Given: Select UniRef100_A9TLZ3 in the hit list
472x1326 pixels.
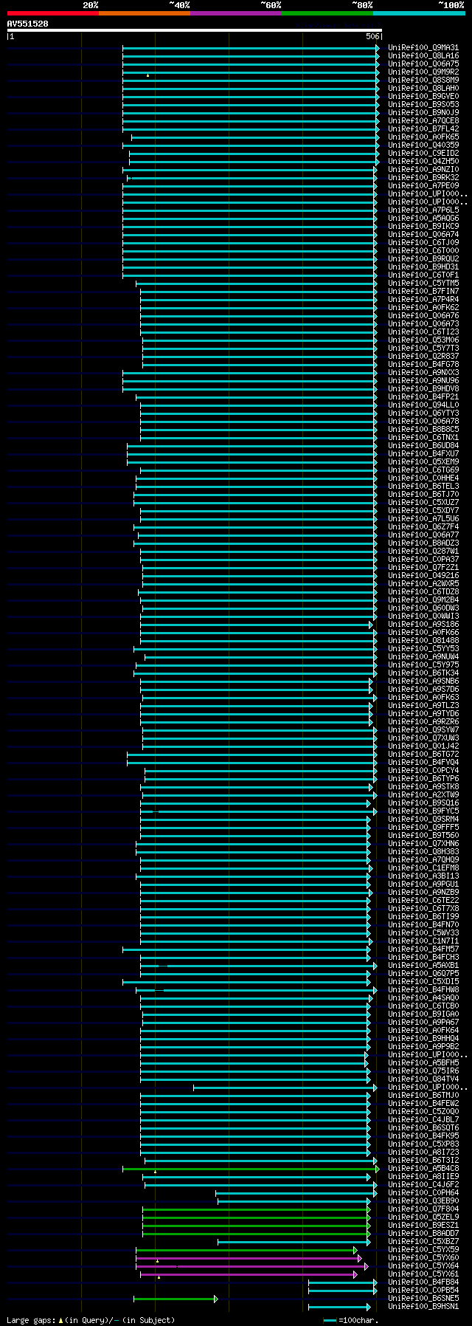Looking at the screenshot, I should [423, 706].
